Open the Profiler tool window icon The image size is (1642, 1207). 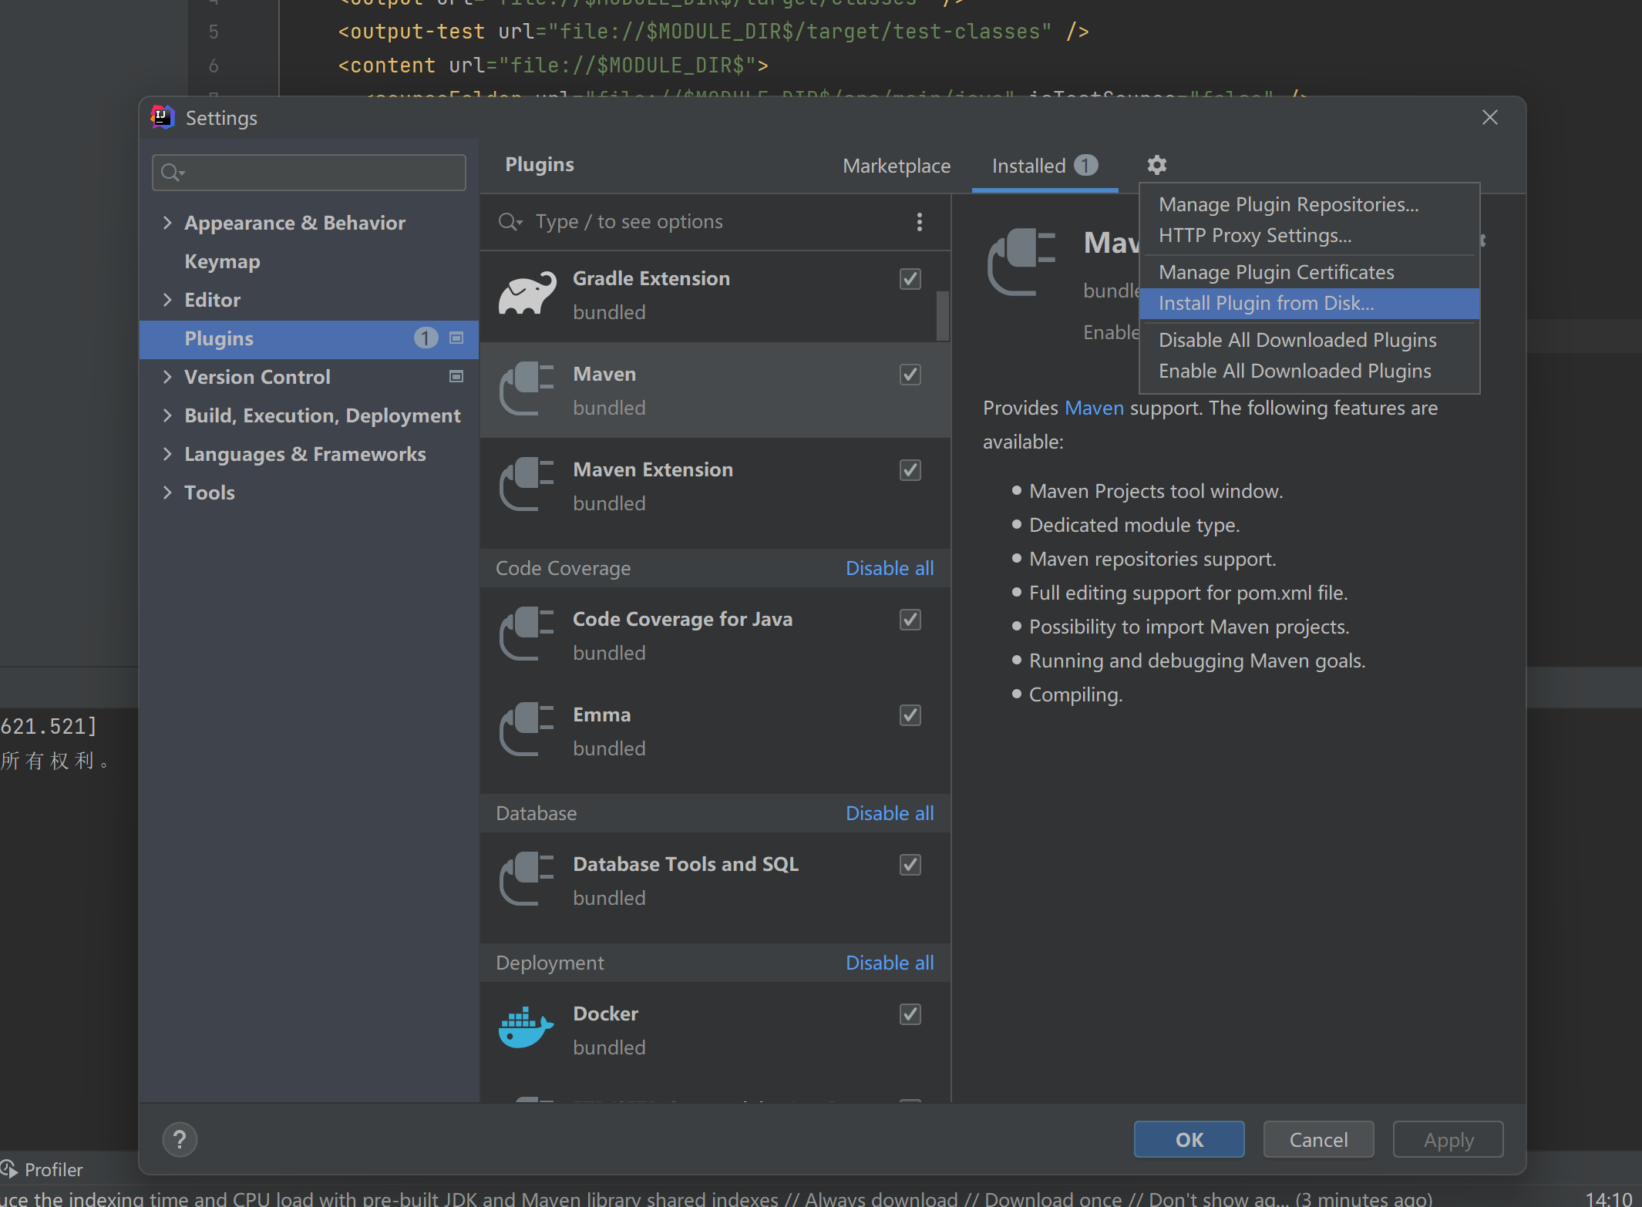click(8, 1169)
